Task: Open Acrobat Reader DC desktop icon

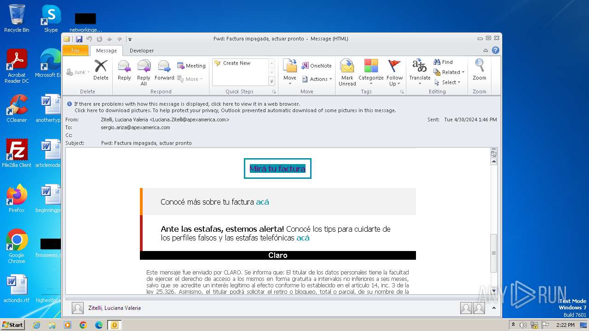Action: point(17,66)
